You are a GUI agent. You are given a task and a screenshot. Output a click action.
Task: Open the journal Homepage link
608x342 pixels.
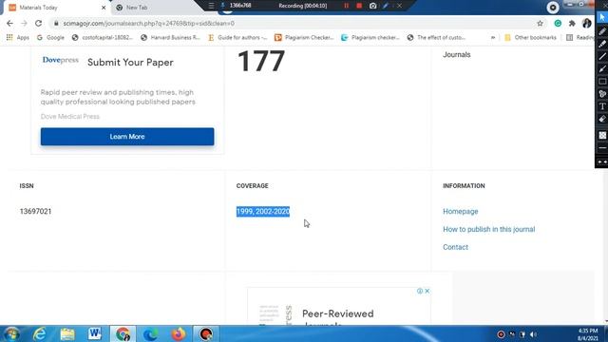[x=460, y=211]
